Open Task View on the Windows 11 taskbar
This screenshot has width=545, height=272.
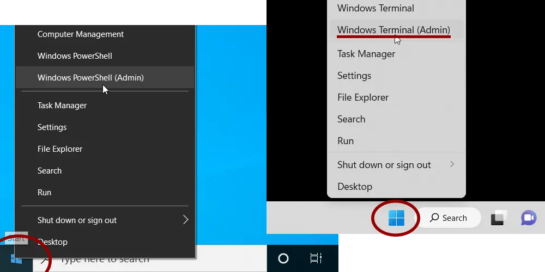pos(499,218)
